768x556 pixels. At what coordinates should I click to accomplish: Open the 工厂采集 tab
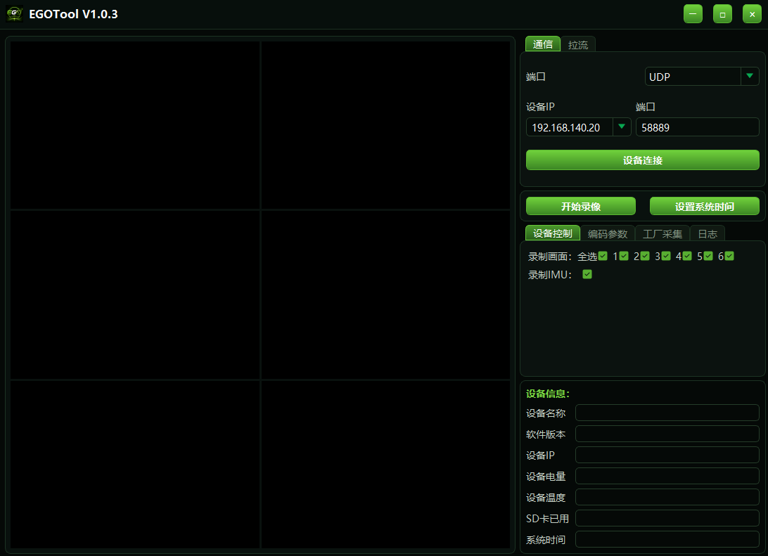663,233
